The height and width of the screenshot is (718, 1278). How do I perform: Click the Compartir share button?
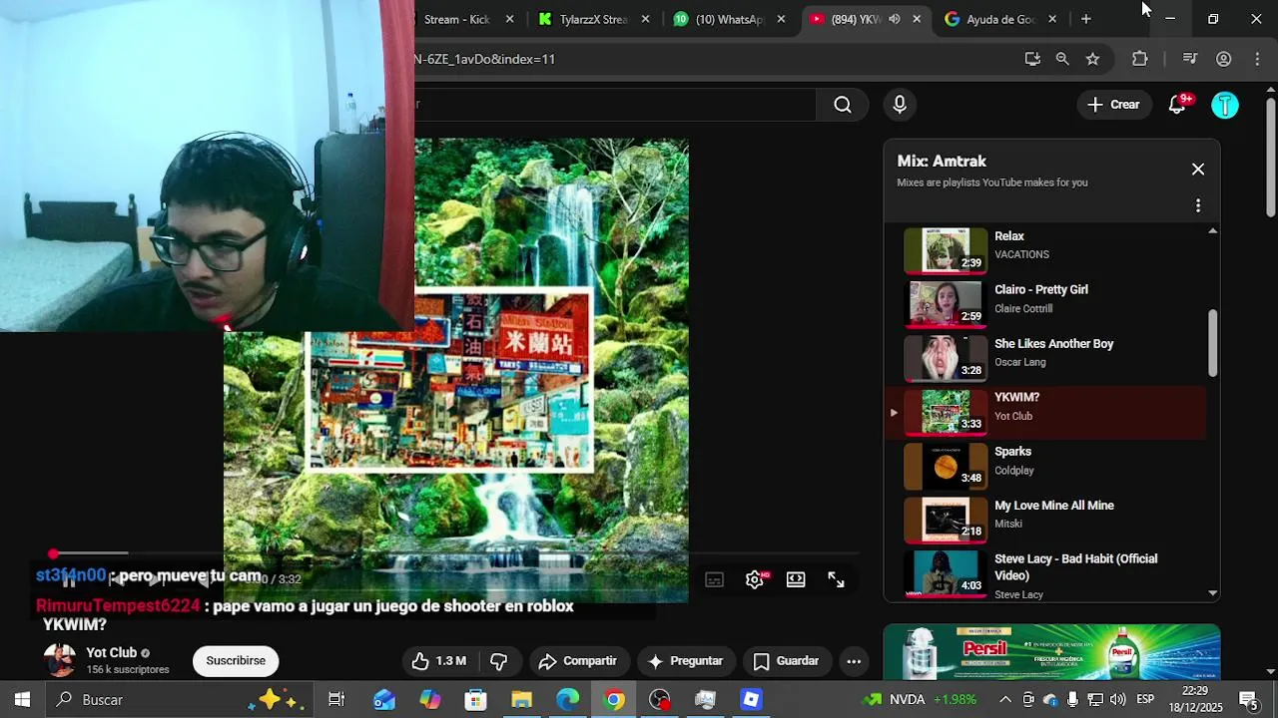coord(577,661)
